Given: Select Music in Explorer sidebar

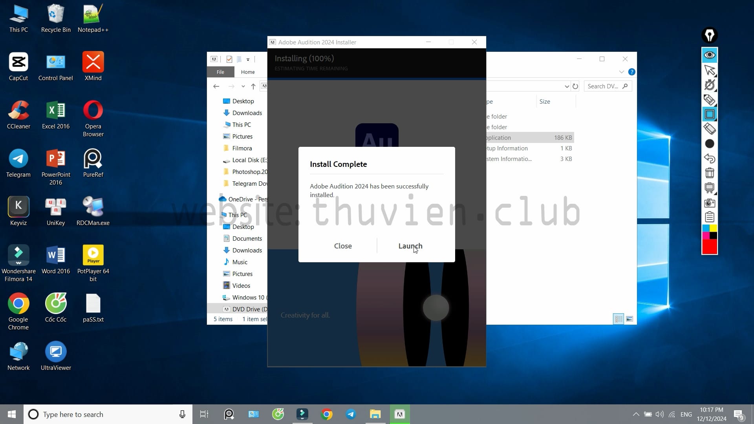Looking at the screenshot, I should coord(240,262).
